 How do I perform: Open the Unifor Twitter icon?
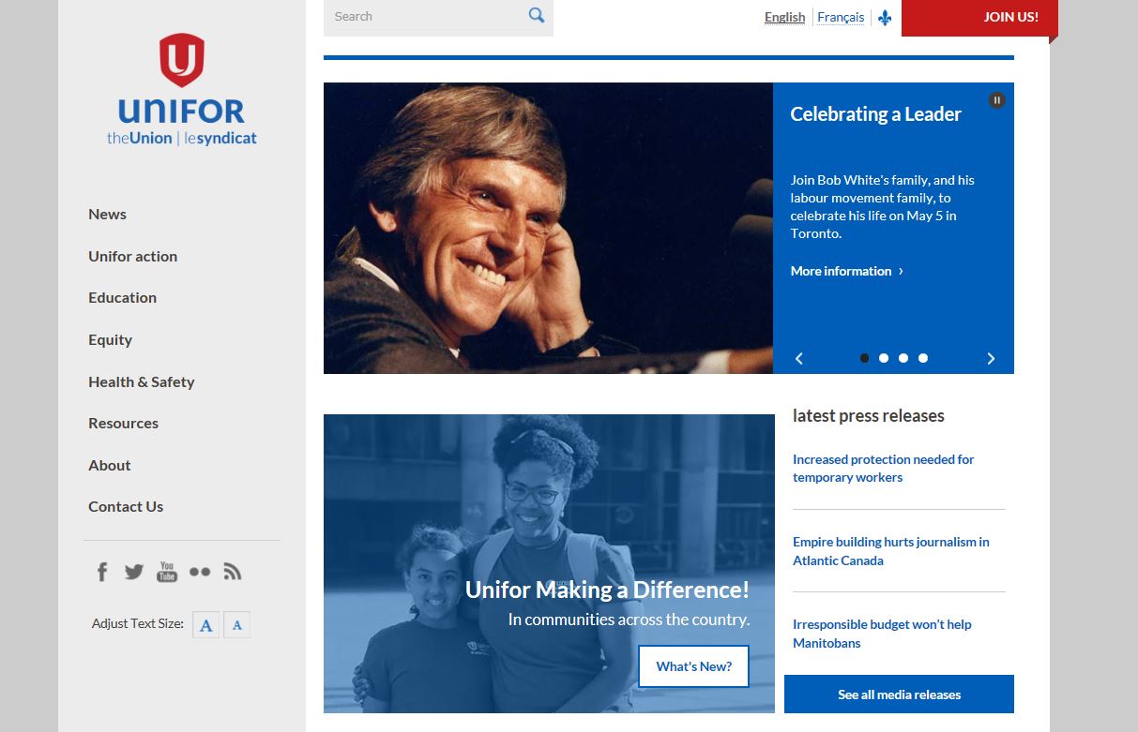tap(134, 572)
